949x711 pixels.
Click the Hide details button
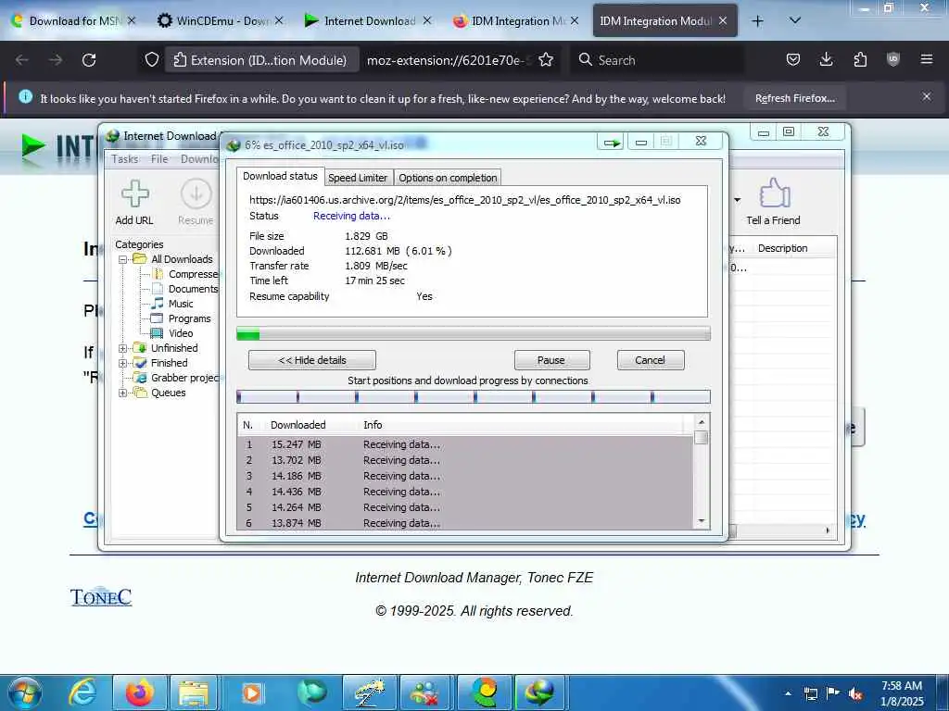[x=311, y=360]
